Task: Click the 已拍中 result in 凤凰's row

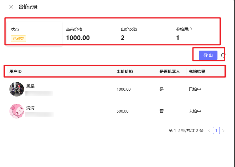Action: click(195, 89)
